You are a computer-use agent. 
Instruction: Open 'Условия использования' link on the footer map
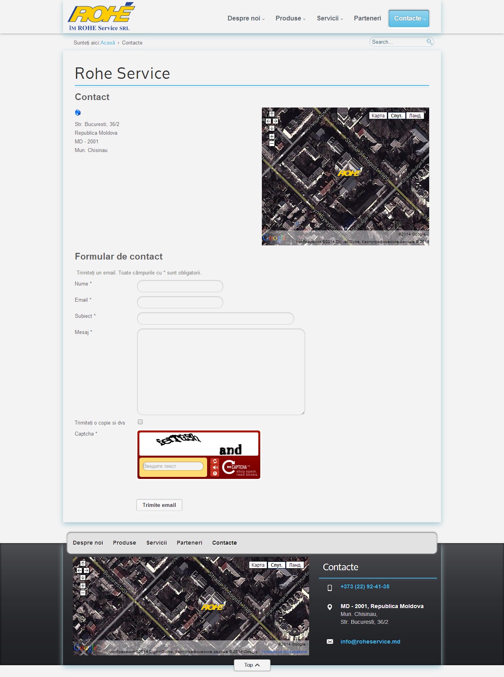click(284, 652)
